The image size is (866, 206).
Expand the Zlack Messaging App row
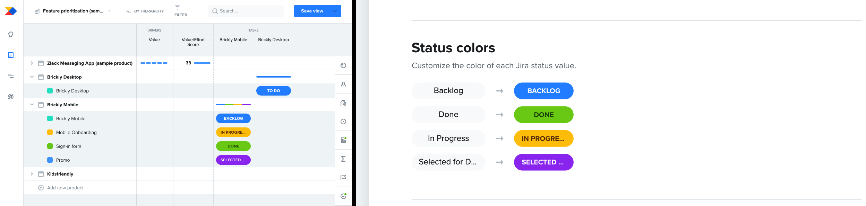(32, 63)
